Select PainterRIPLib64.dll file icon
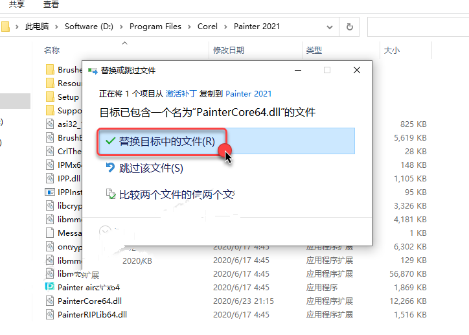Viewport: 469px width, 335px height. [x=50, y=314]
